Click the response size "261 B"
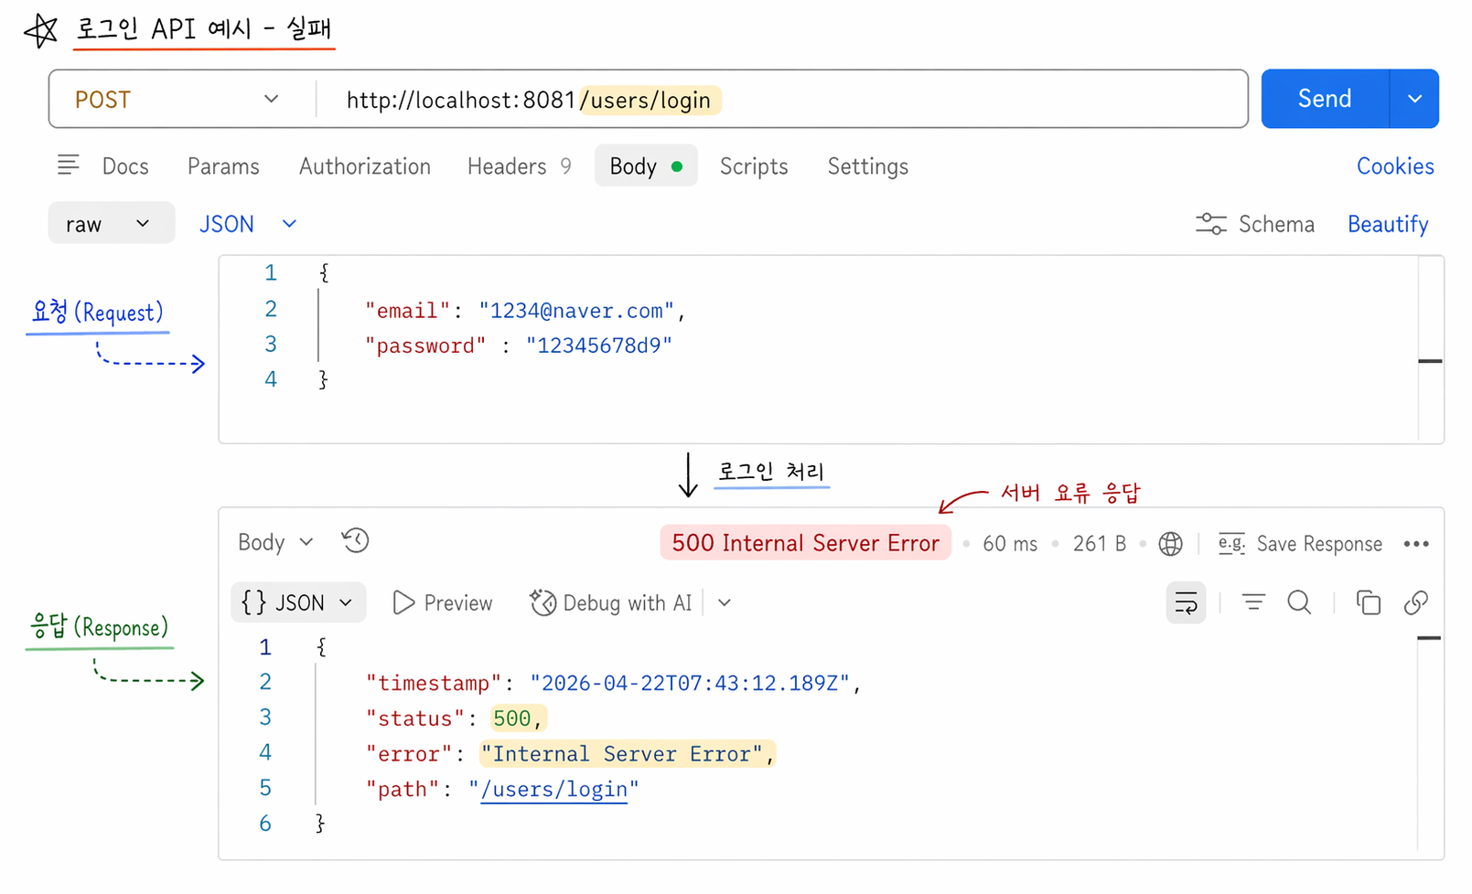This screenshot has width=1472, height=894. pyautogui.click(x=1099, y=544)
